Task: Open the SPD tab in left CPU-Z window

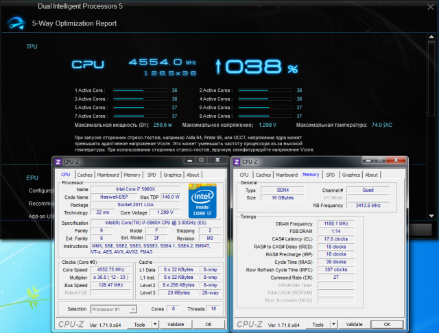Action: (152, 175)
